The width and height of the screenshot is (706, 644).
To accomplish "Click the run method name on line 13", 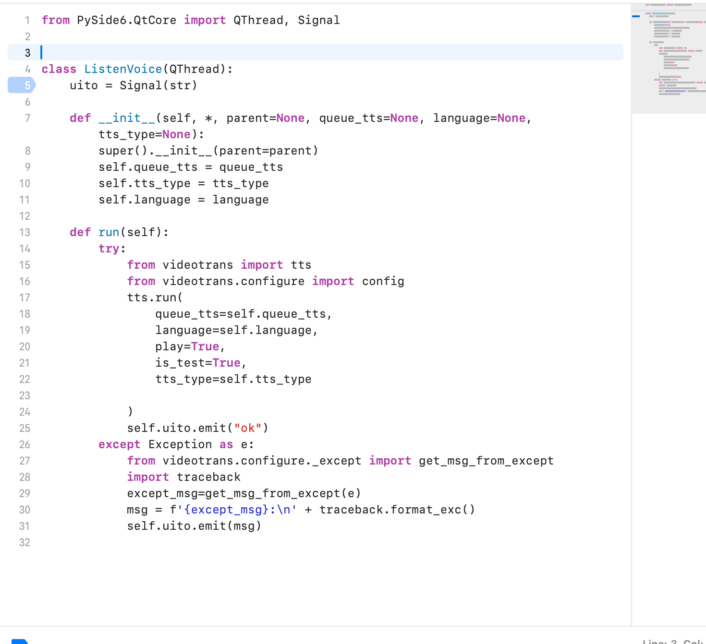I will tap(109, 232).
